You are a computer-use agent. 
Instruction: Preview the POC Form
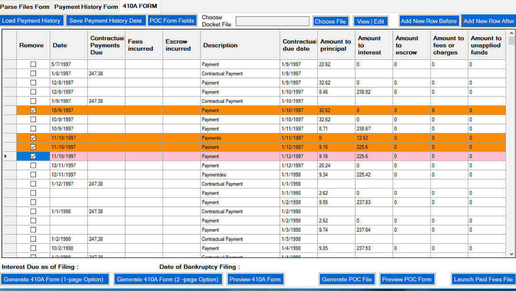tap(407, 280)
